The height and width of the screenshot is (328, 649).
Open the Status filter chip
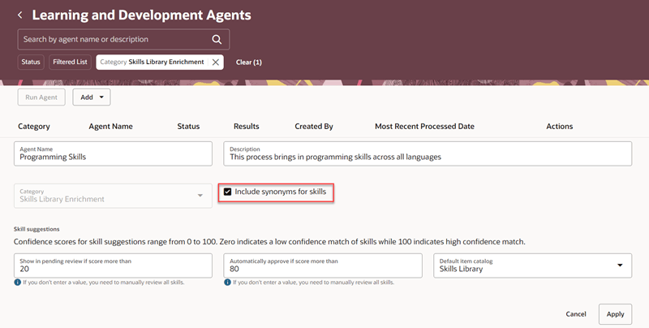click(31, 63)
